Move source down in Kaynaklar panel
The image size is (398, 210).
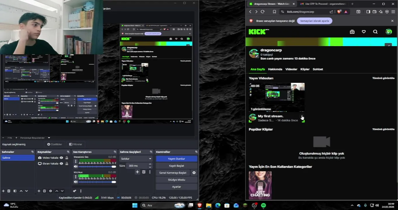(x=62, y=191)
